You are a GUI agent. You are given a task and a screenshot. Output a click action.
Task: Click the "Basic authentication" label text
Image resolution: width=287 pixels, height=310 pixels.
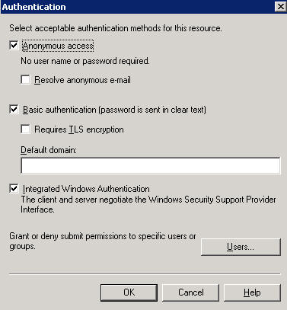59,110
